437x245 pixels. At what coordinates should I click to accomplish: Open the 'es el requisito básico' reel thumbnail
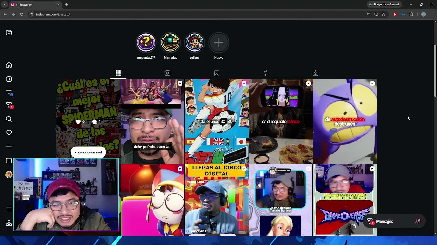281,121
